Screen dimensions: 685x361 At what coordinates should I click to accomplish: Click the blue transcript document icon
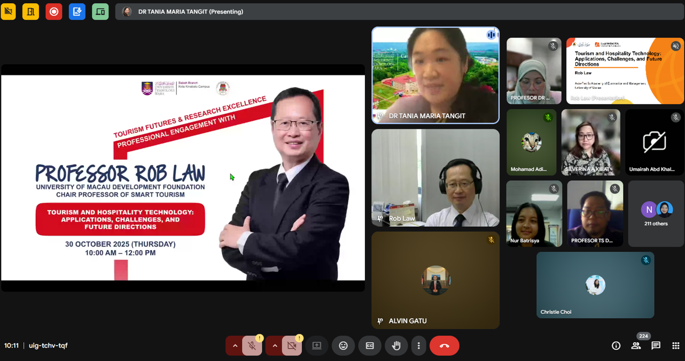77,11
